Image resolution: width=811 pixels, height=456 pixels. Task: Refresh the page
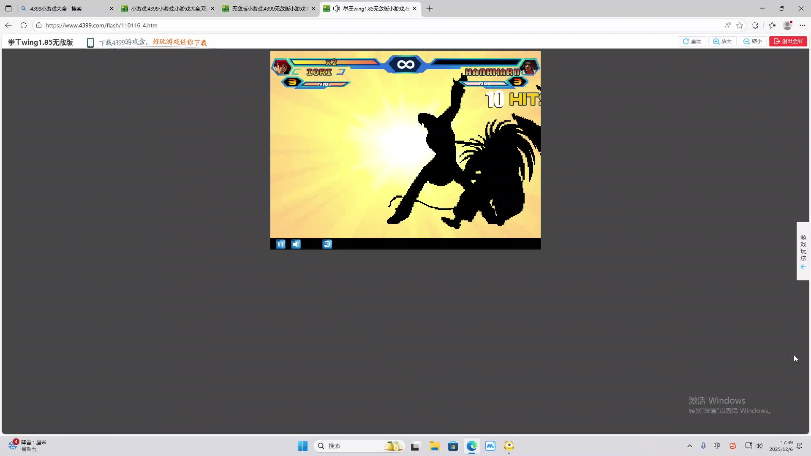[24, 25]
